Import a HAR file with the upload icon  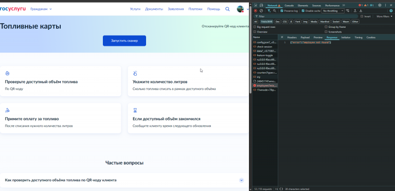coord(355,11)
